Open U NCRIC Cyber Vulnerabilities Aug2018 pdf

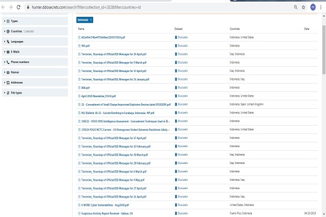[x=105, y=205]
